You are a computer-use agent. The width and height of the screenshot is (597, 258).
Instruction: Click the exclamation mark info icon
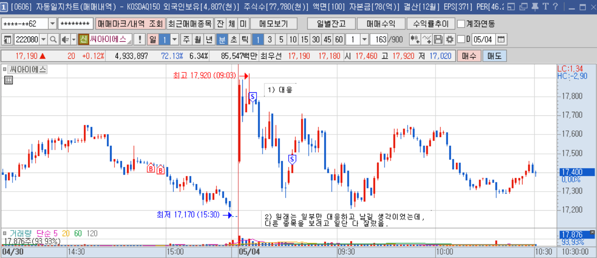coord(140,40)
